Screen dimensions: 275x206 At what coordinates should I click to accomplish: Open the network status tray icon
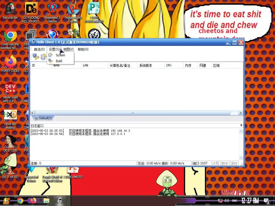click(x=220, y=201)
